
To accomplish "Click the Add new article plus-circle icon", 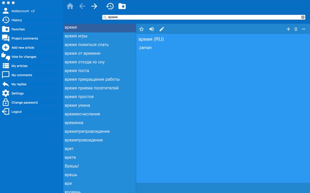I will (5, 47).
